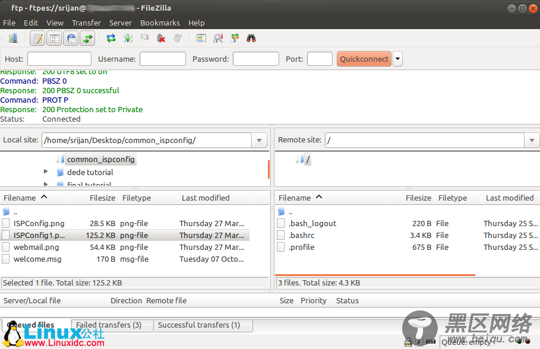Open the Site Manager icon
This screenshot has width=540, height=349.
(x=13, y=38)
